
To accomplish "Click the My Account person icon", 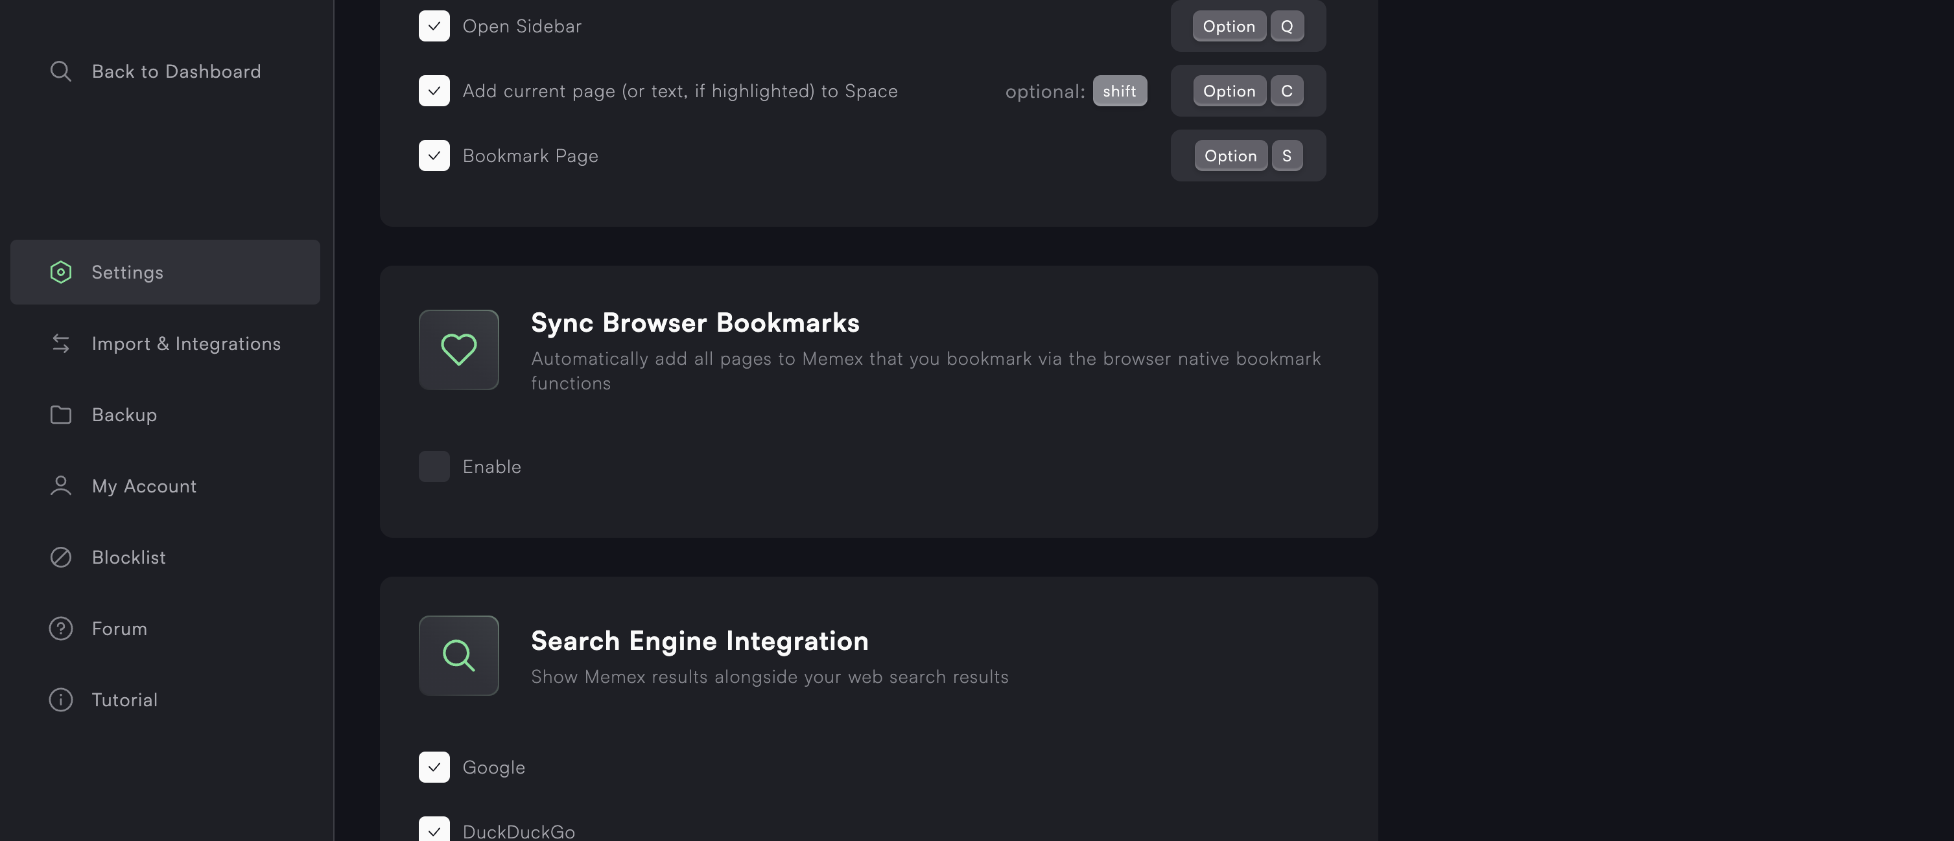I will [61, 486].
